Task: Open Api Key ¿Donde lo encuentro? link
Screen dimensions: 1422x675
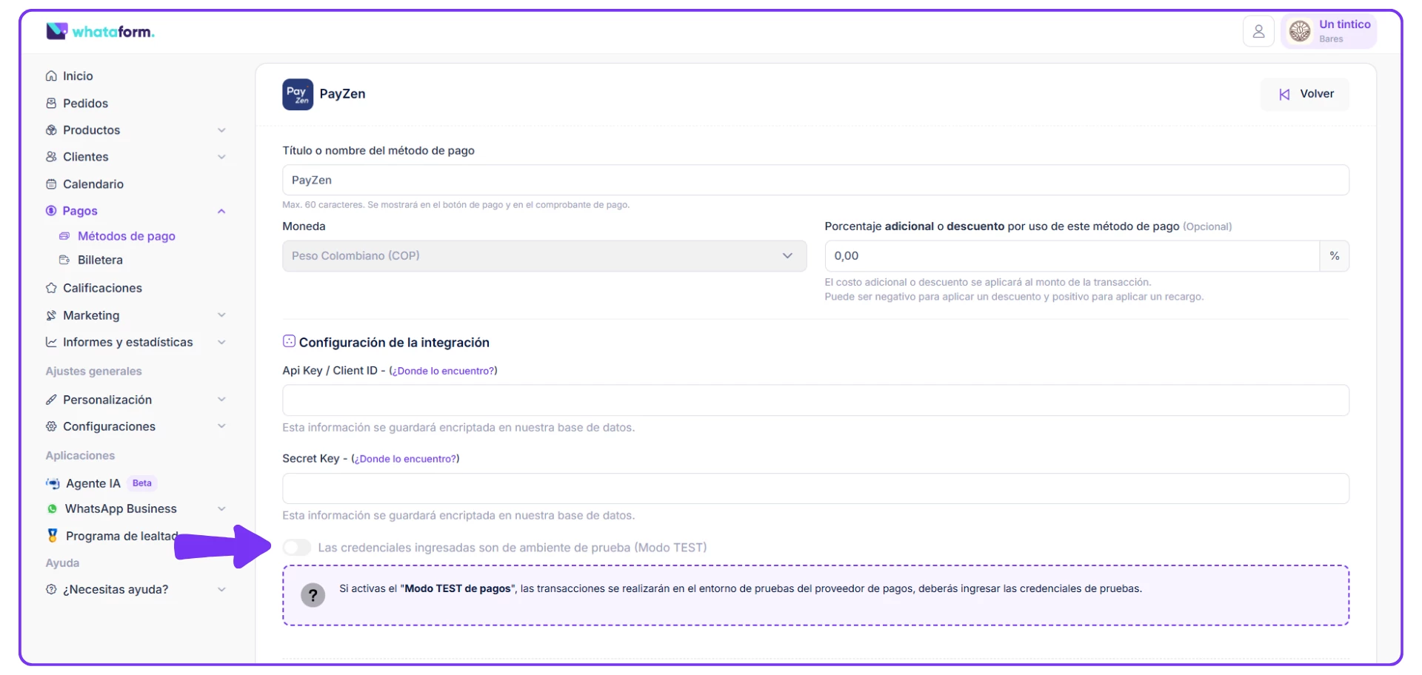Action: pyautogui.click(x=443, y=371)
